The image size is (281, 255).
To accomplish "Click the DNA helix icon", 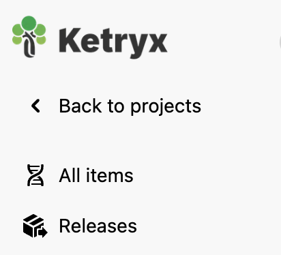I will click(35, 175).
